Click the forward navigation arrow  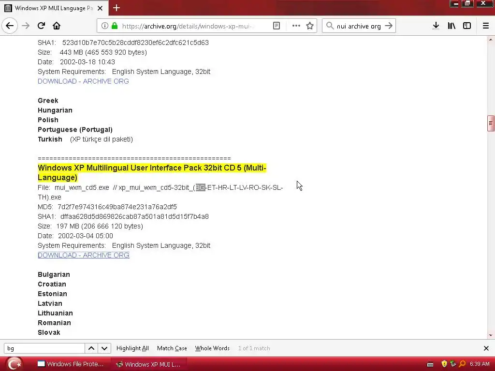[x=26, y=26]
